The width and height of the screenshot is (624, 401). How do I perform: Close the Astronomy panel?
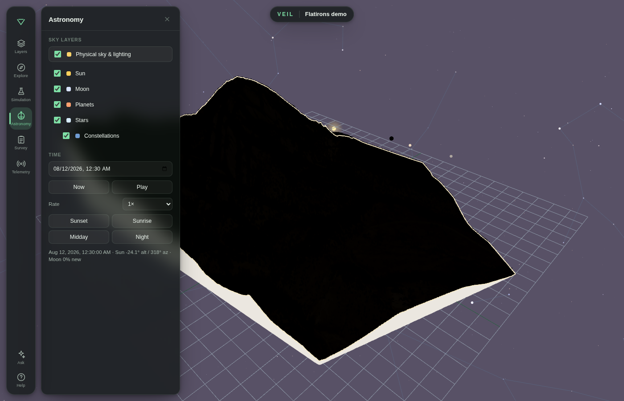(167, 19)
